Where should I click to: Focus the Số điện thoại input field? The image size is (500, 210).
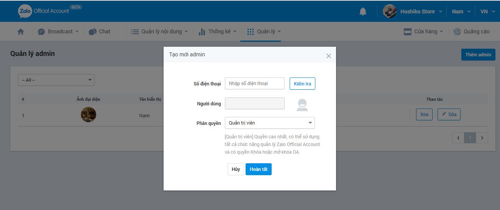255,83
